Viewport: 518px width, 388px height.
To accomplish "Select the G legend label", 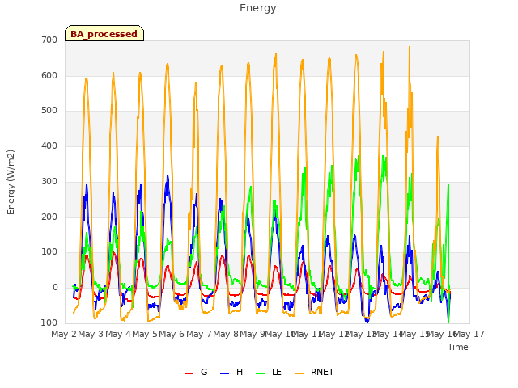I will (x=204, y=372).
